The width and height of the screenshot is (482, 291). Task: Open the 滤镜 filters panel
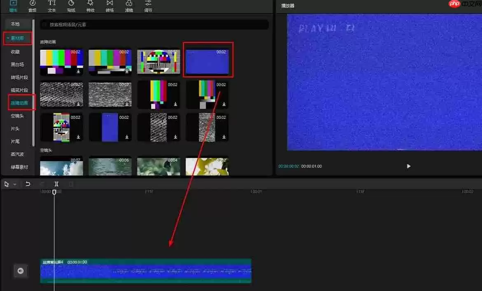pos(129,6)
